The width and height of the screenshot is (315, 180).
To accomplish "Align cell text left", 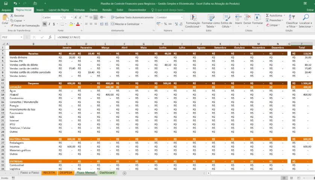I will tap(86, 24).
